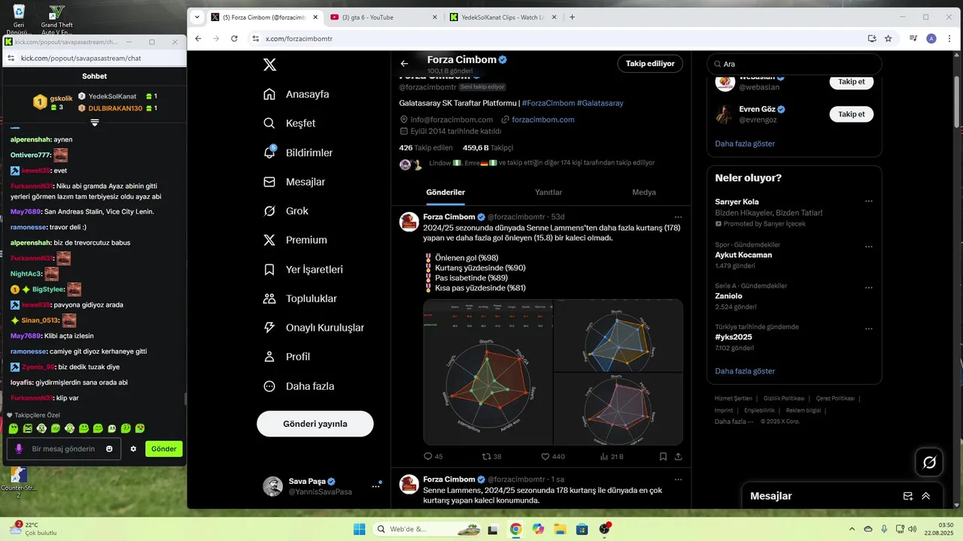The height and width of the screenshot is (541, 963).
Task: Click the X logo in the sidebar
Action: (x=270, y=65)
